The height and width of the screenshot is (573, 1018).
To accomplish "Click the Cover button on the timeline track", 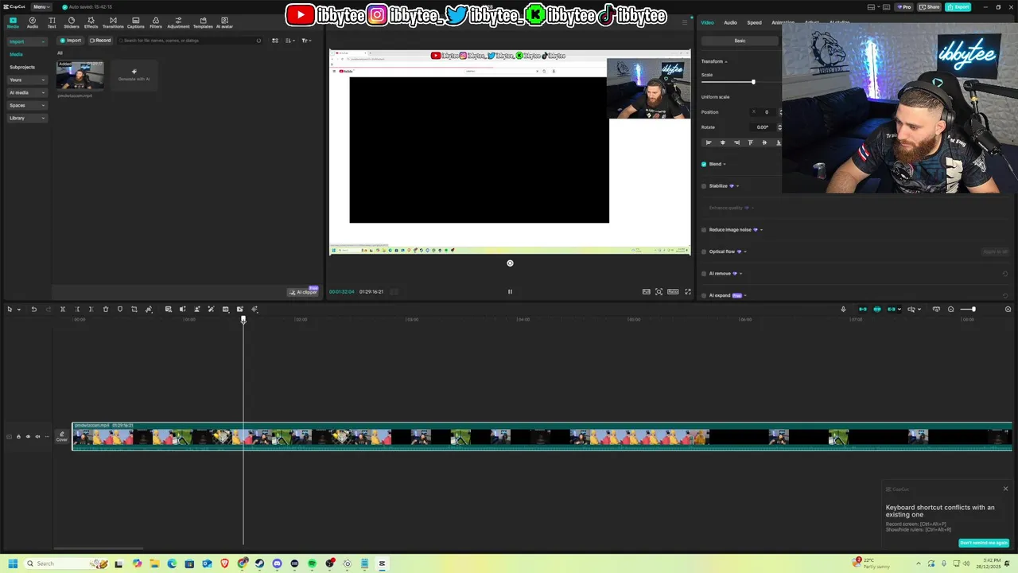I will 62,436.
